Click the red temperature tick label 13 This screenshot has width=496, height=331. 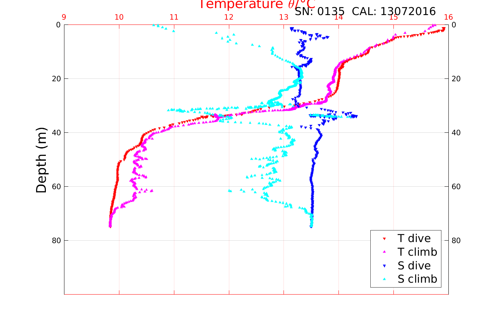(284, 17)
